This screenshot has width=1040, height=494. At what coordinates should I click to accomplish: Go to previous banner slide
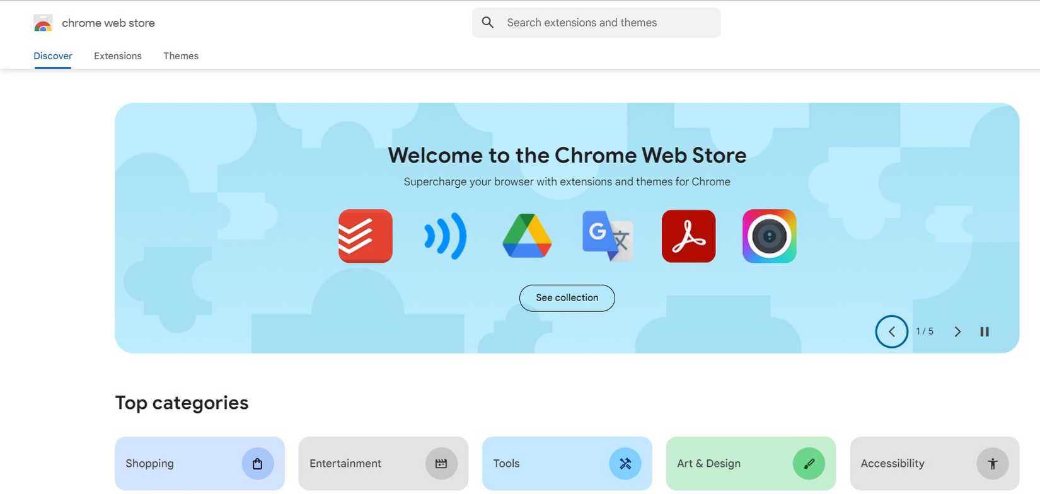tap(892, 331)
